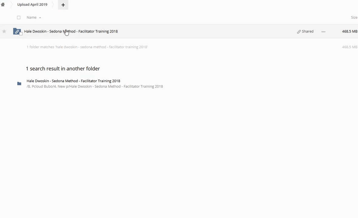
Task: Open the three-dots more actions menu
Action: click(x=323, y=31)
